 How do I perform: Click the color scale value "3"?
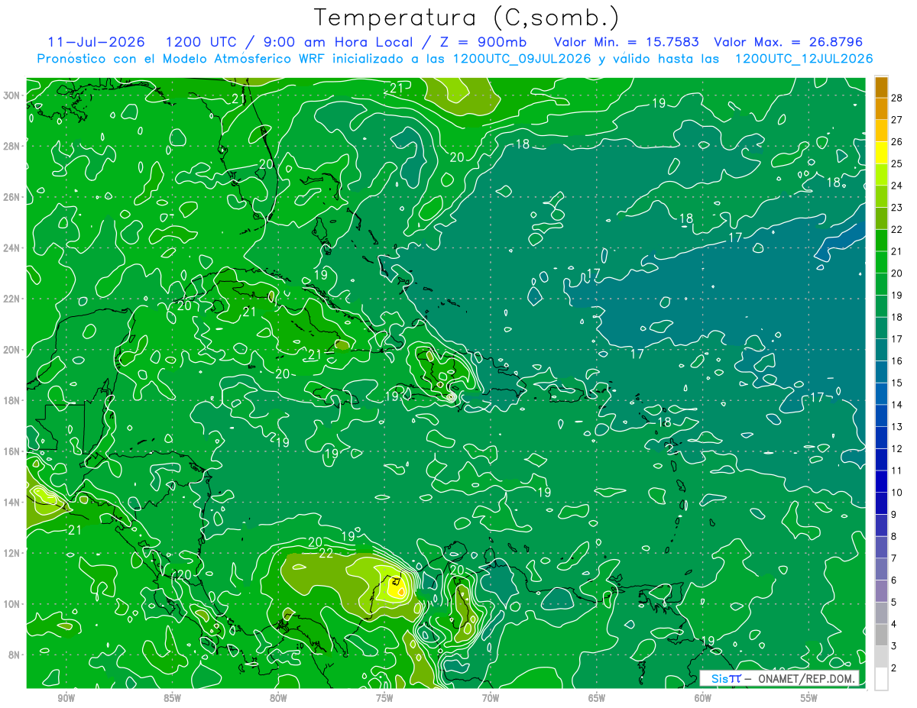click(x=894, y=646)
